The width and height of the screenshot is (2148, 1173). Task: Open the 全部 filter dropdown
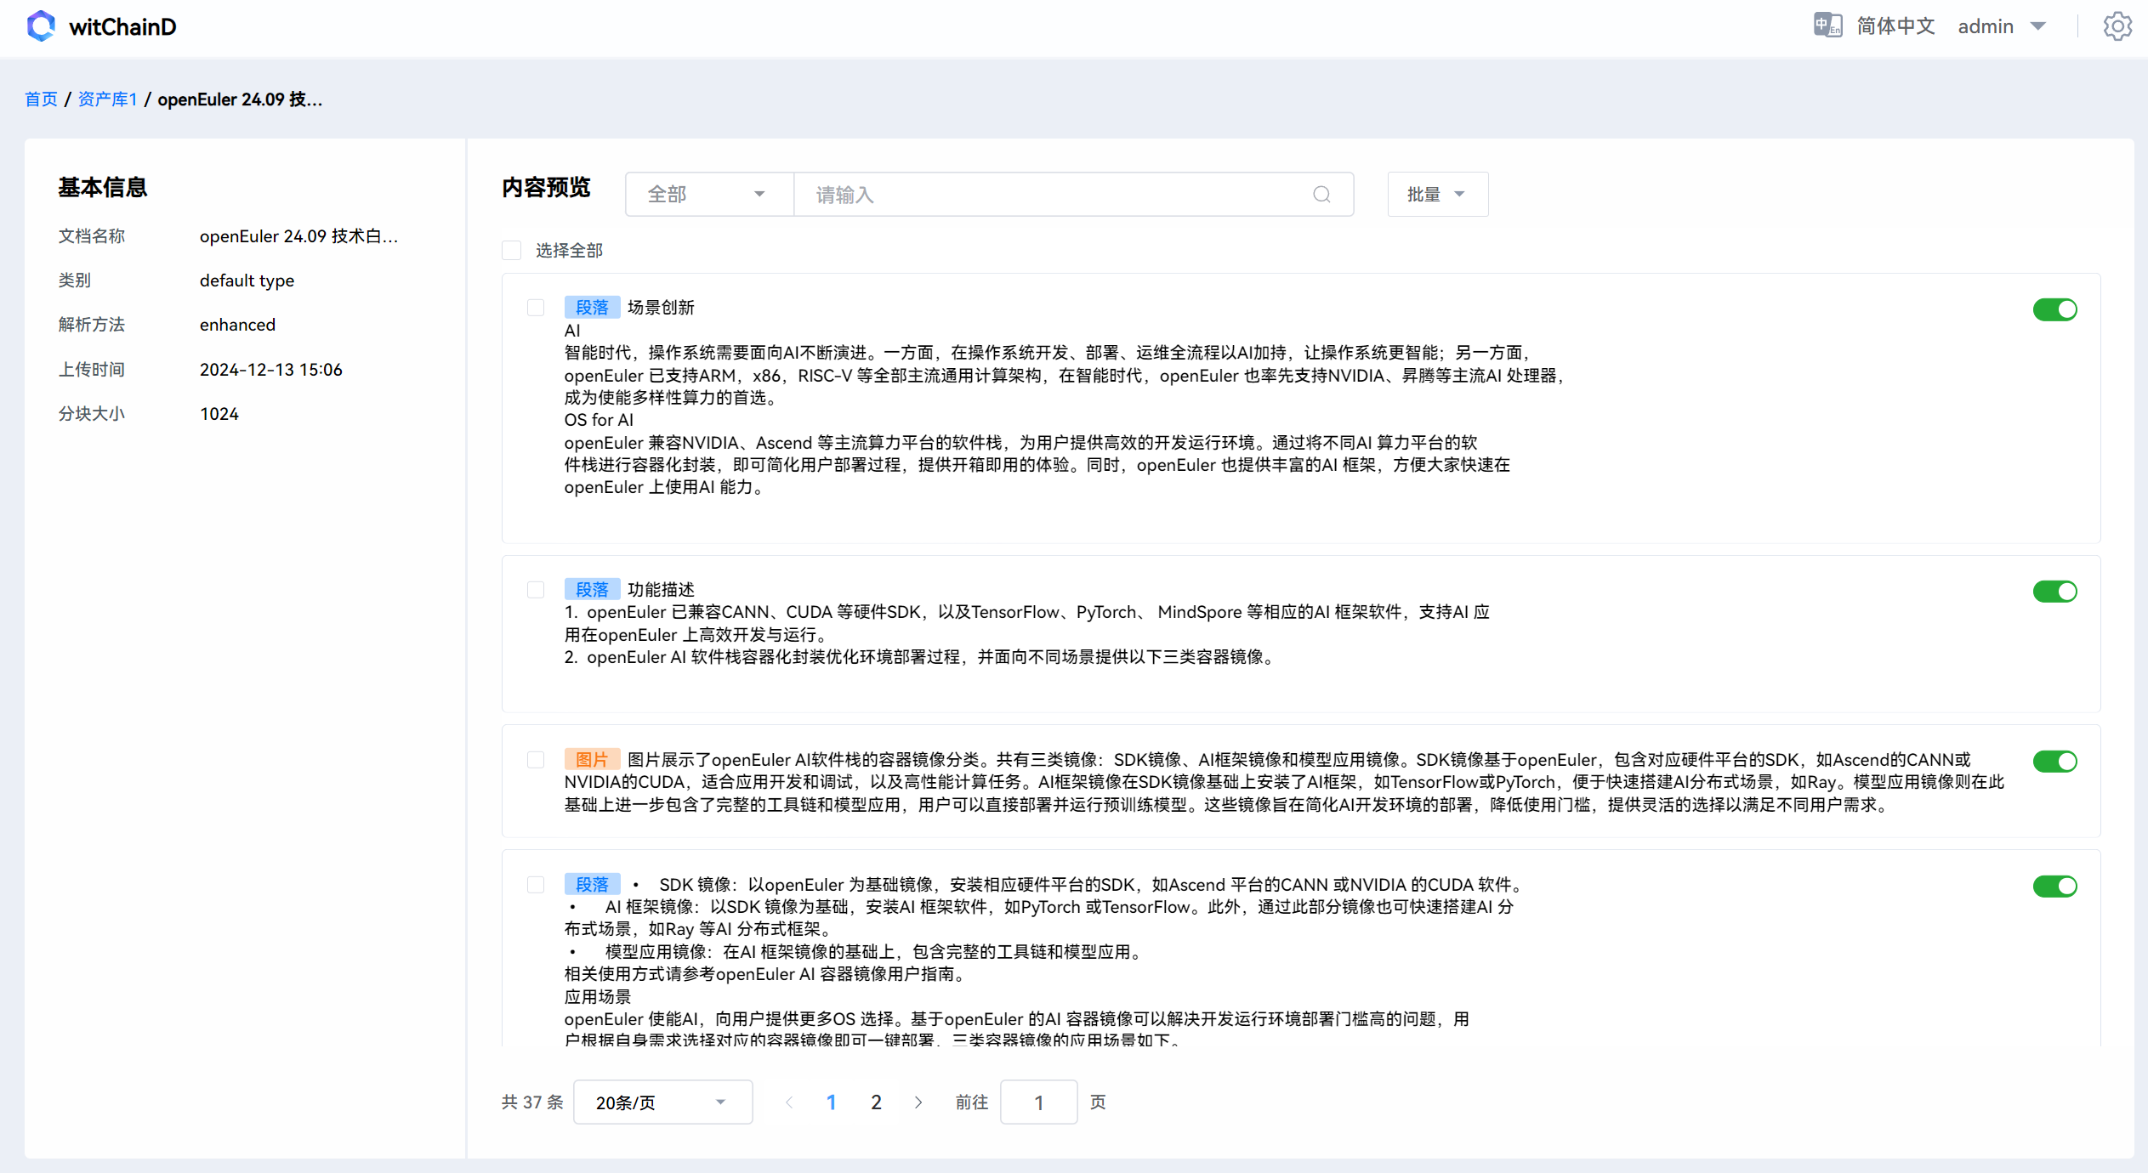coord(709,195)
